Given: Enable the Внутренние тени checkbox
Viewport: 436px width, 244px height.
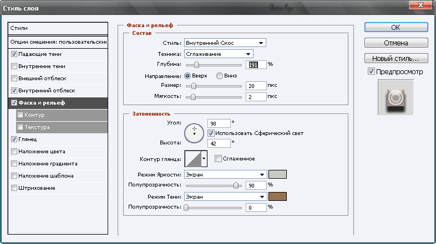Looking at the screenshot, I should click(14, 66).
